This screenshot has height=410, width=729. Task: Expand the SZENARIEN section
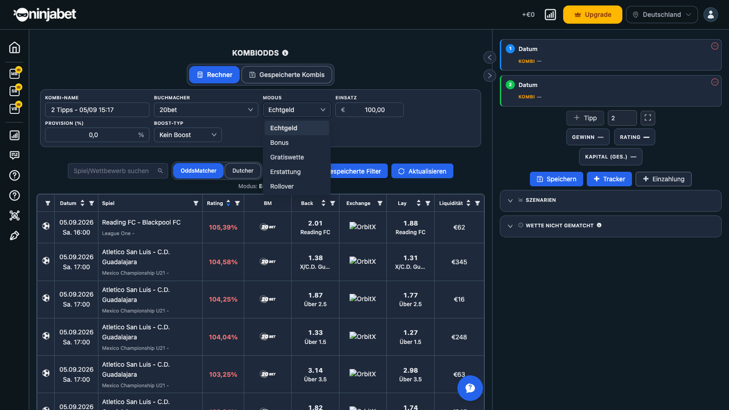[x=611, y=200]
